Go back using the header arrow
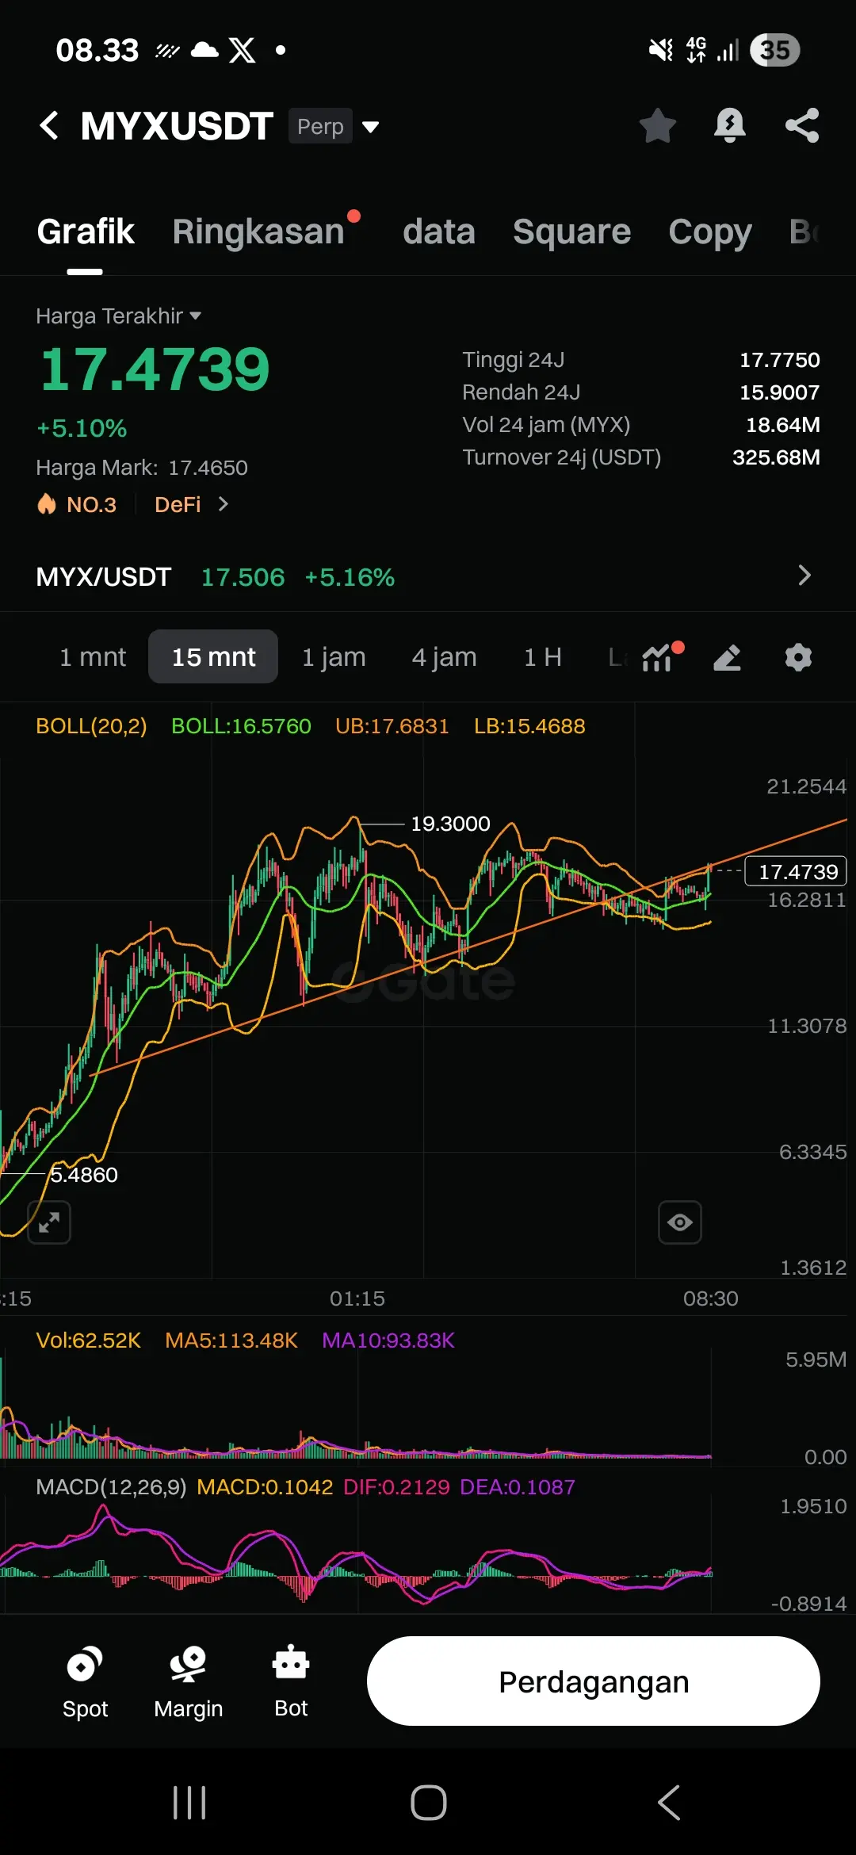 [49, 125]
